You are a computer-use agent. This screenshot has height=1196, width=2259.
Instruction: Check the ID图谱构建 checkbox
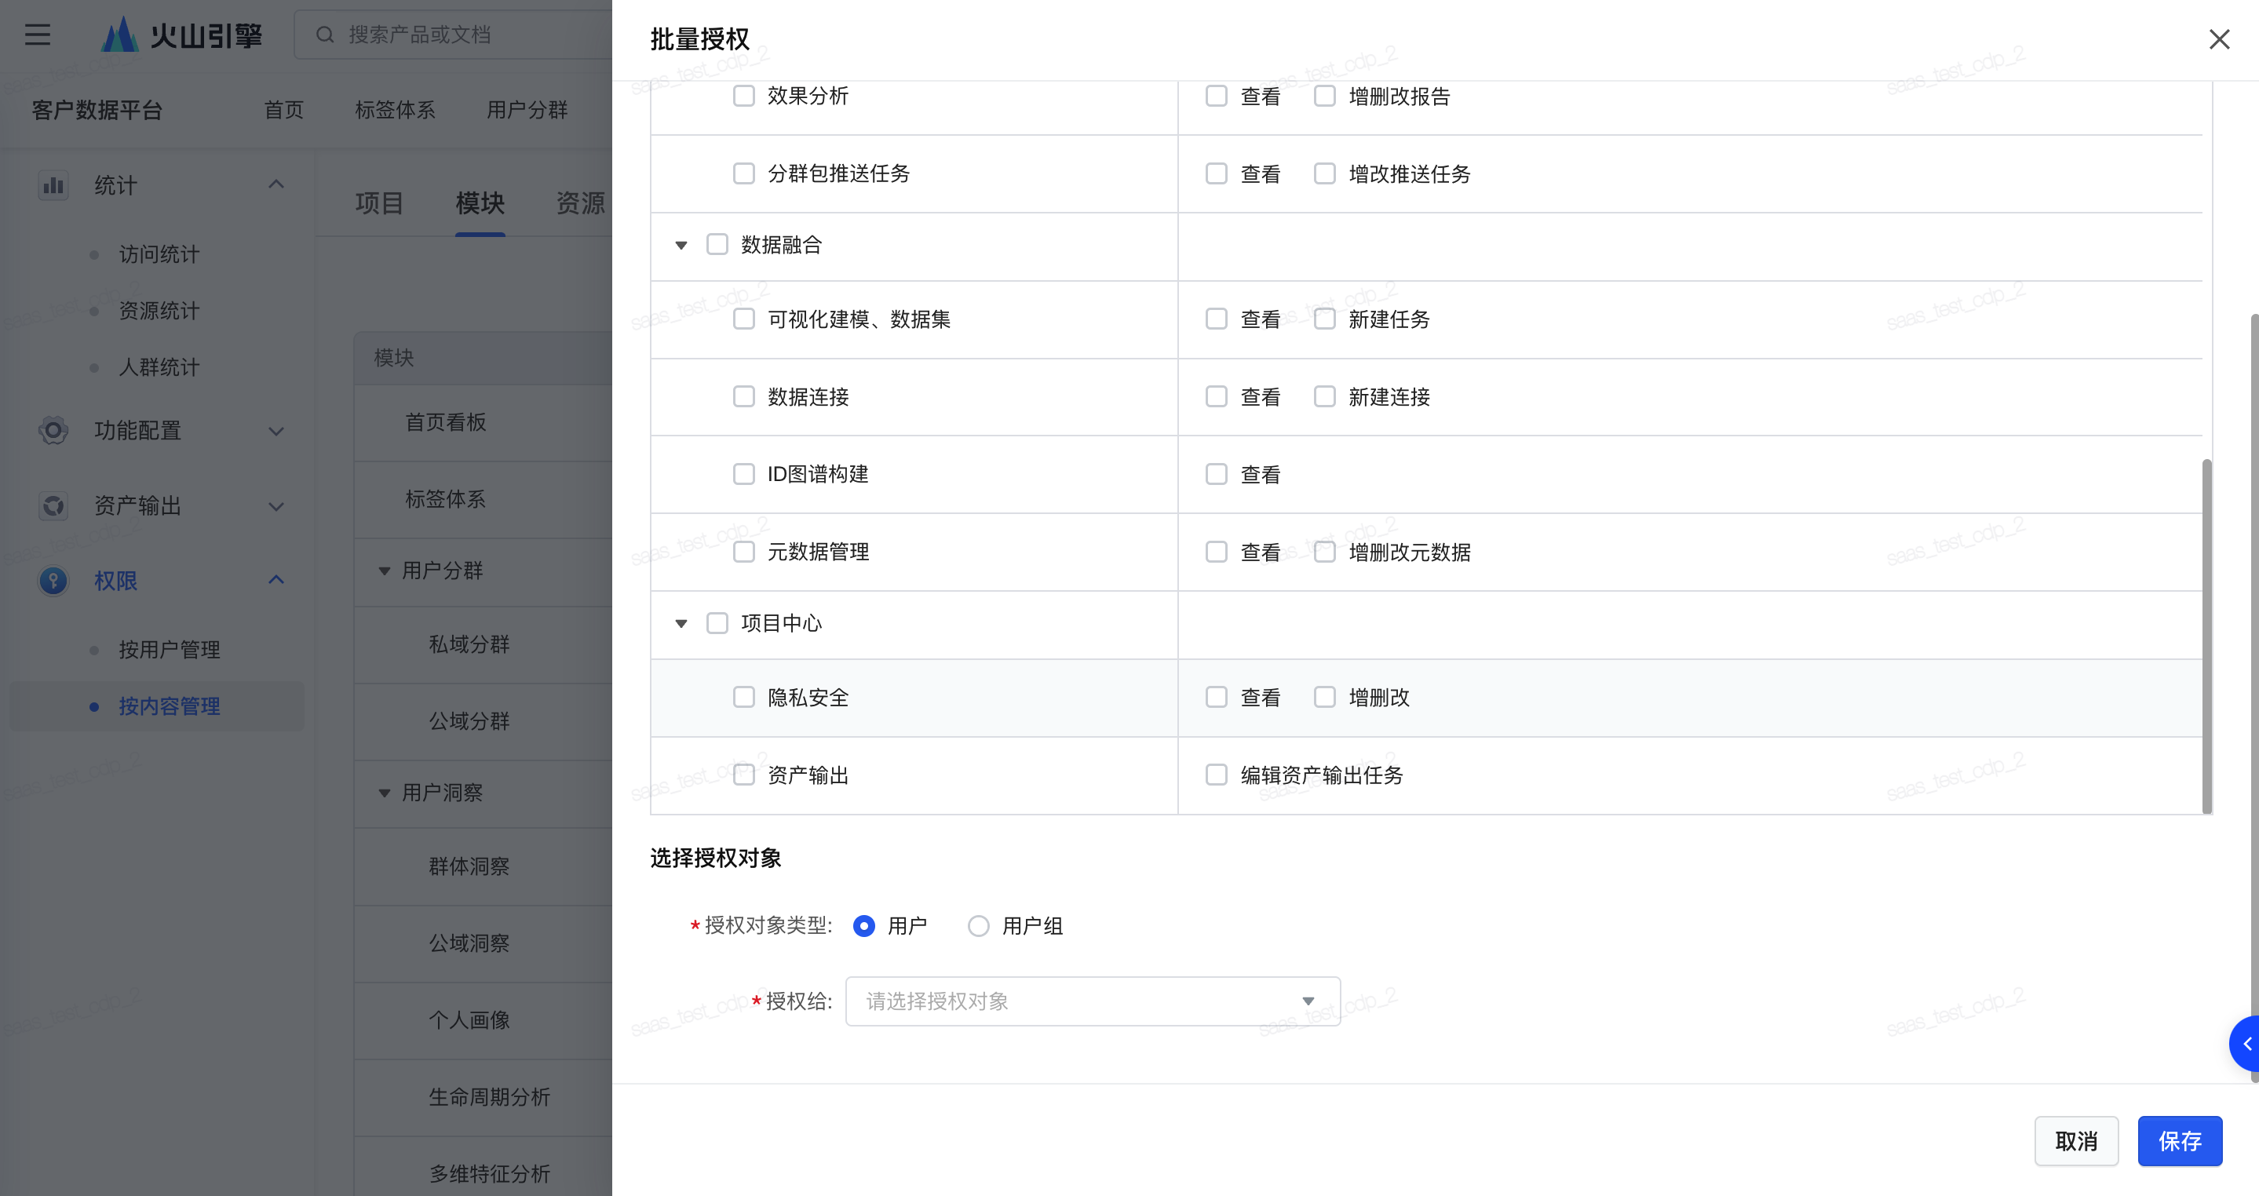tap(743, 474)
